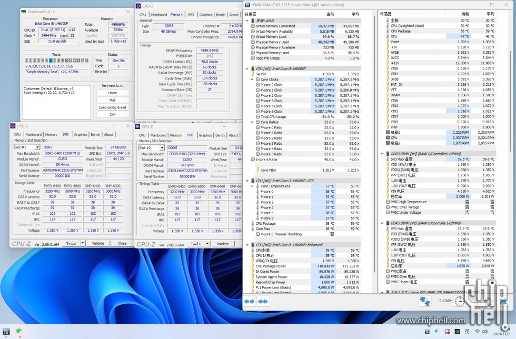Viewport: 516px width, 339px height.
Task: Click the thermometer icon beside P-core 0 temperature
Action: click(x=257, y=192)
